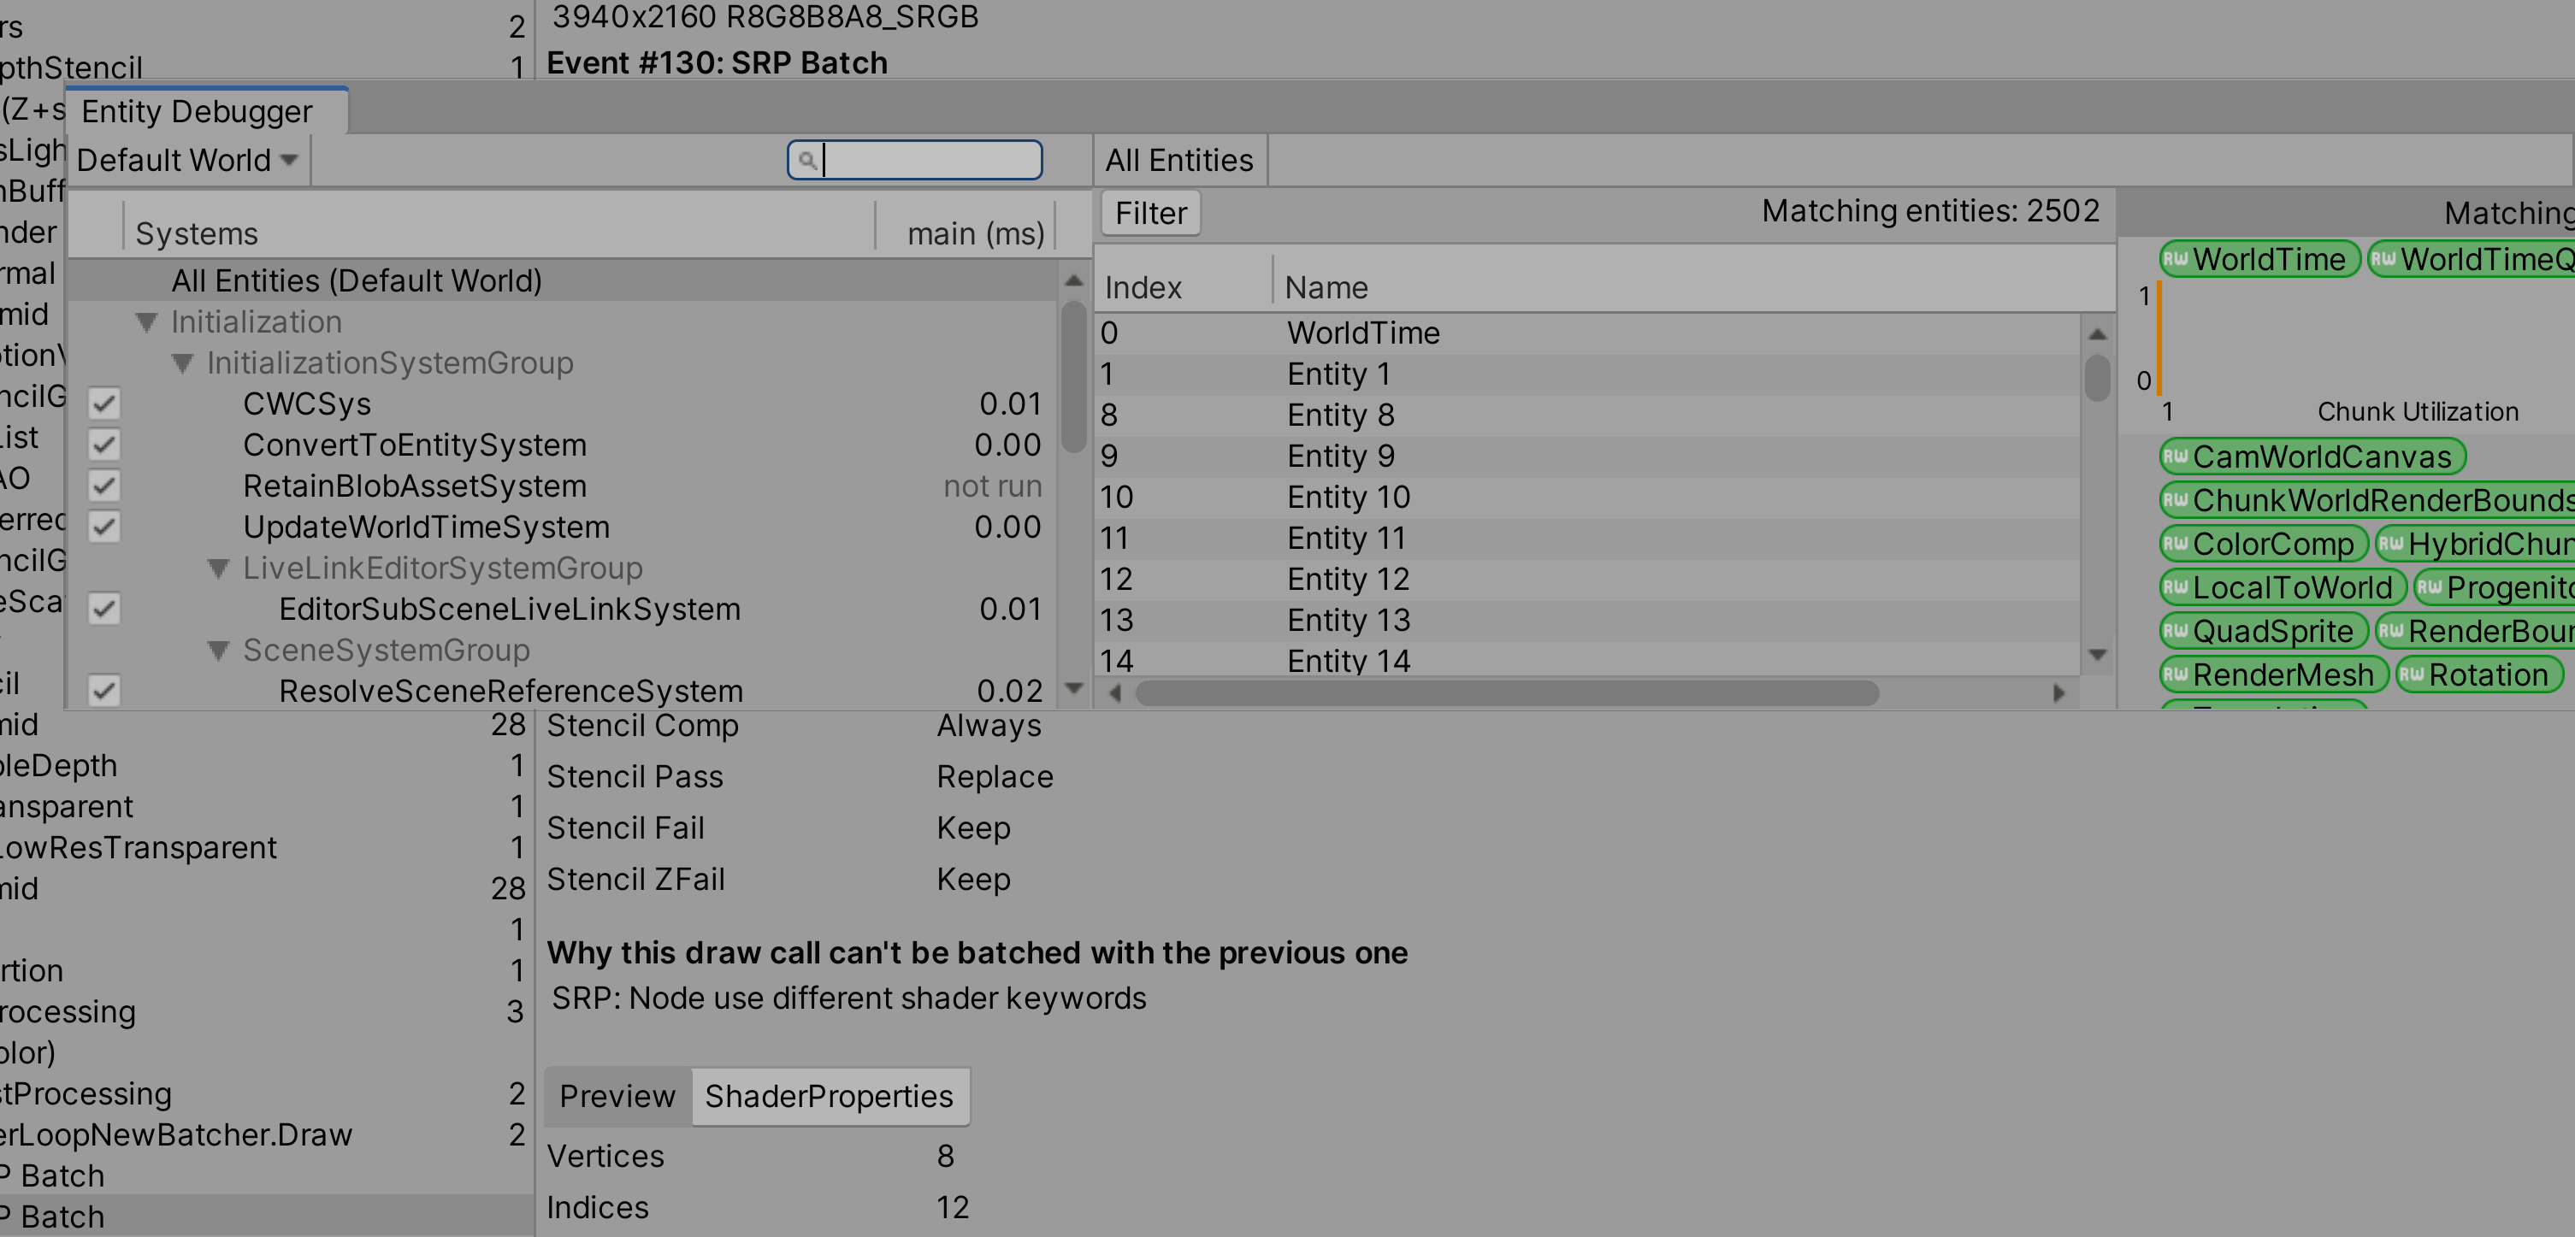Click the search magnifier icon in the search field

pos(806,160)
